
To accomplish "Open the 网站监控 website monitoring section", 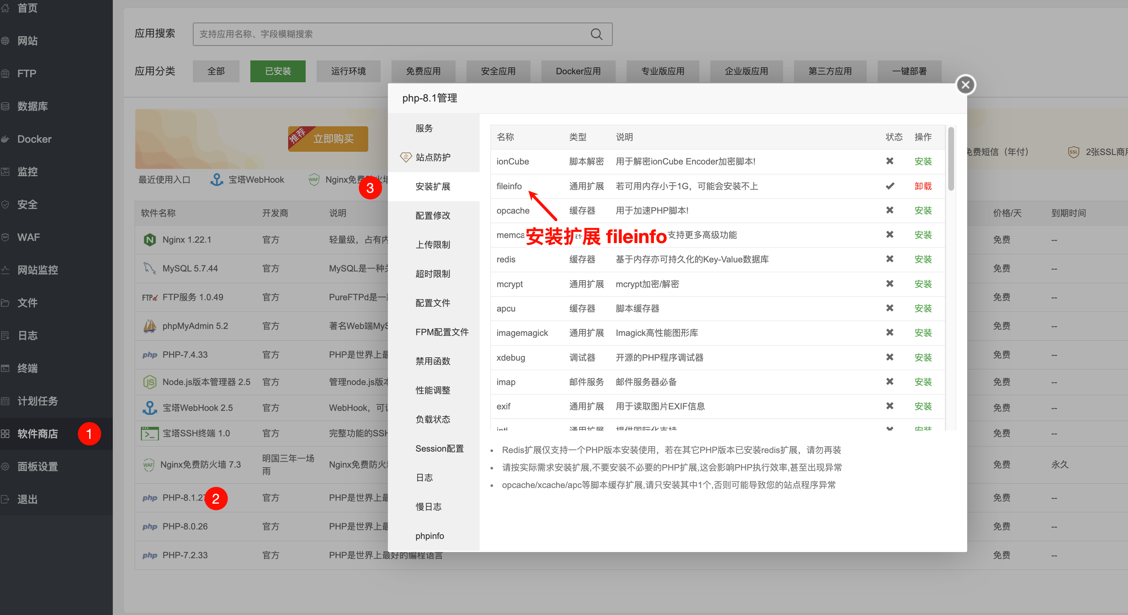I will (x=37, y=270).
